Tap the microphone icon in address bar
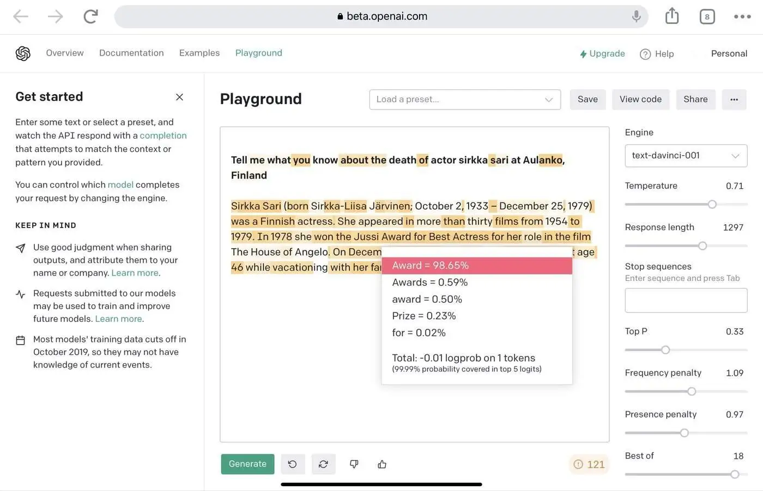 pos(636,16)
